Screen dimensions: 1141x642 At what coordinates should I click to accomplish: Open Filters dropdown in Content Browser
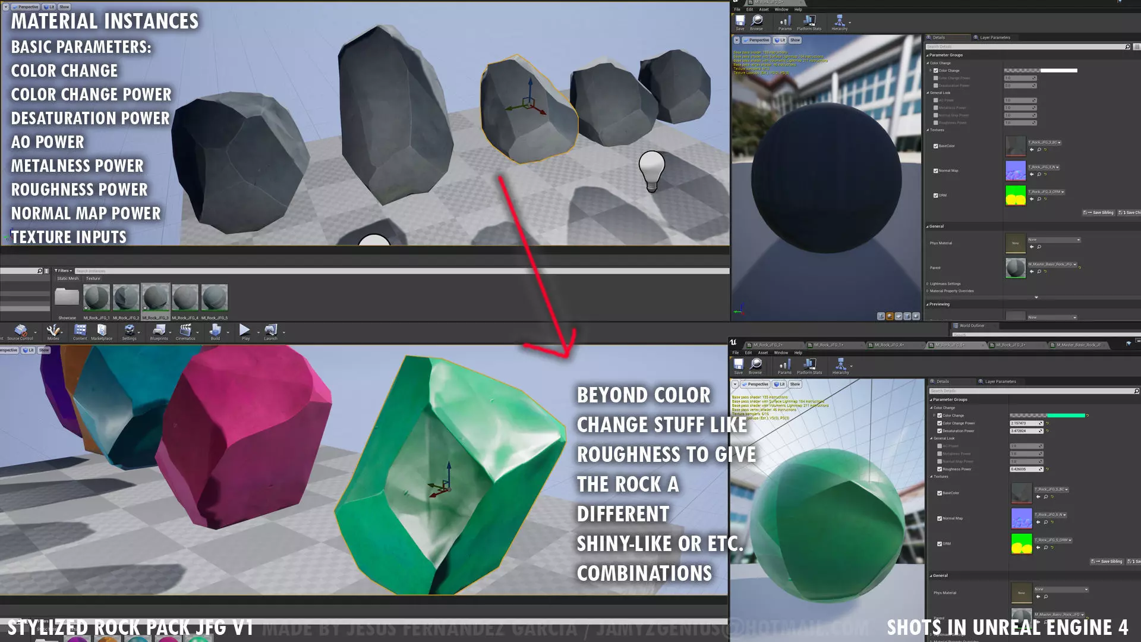63,271
